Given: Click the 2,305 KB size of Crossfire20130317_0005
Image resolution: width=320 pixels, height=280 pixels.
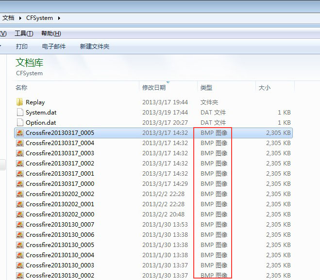Looking at the screenshot, I should click(x=278, y=133).
